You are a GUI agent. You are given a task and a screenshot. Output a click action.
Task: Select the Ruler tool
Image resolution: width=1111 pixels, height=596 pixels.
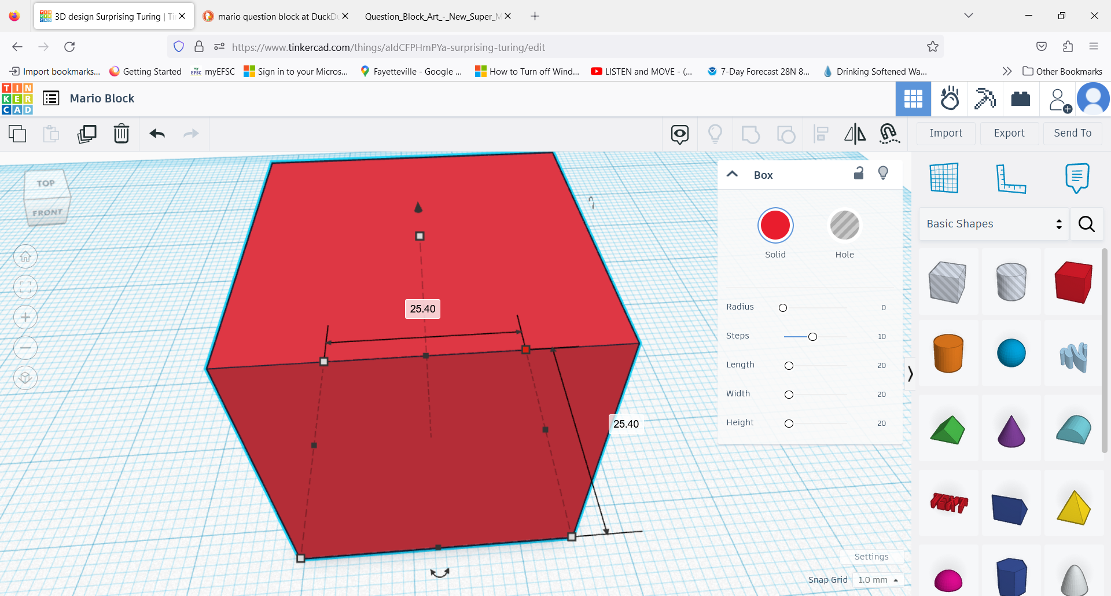pos(1012,178)
